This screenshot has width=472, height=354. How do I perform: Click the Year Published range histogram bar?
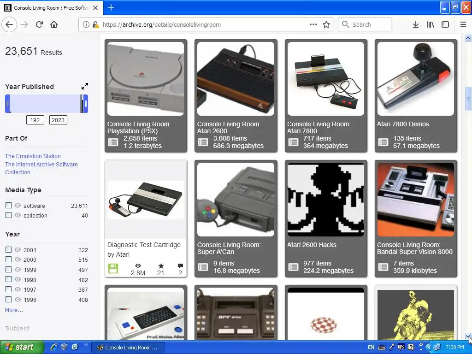(x=47, y=104)
